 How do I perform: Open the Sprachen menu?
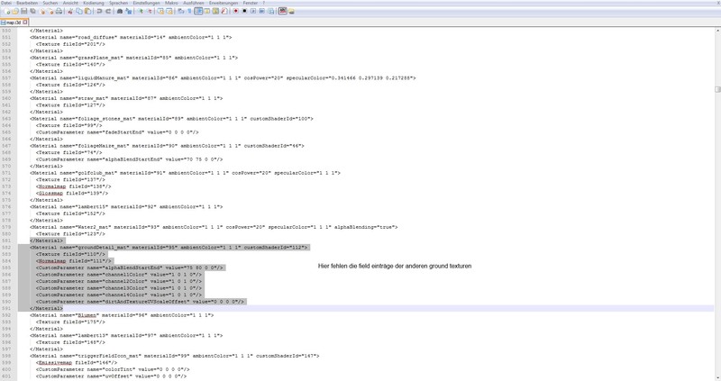(x=119, y=3)
